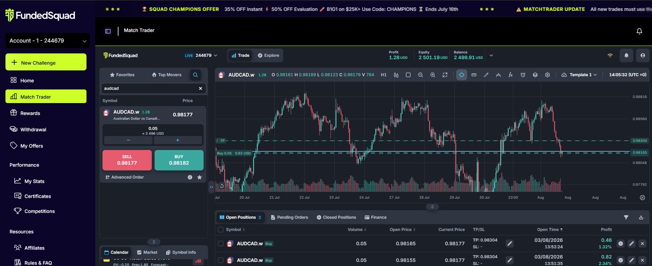Viewport: 652px width, 266px height.
Task: Open the Top Movers tab
Action: click(166, 75)
